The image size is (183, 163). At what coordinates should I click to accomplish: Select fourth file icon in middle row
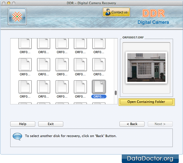(80, 65)
